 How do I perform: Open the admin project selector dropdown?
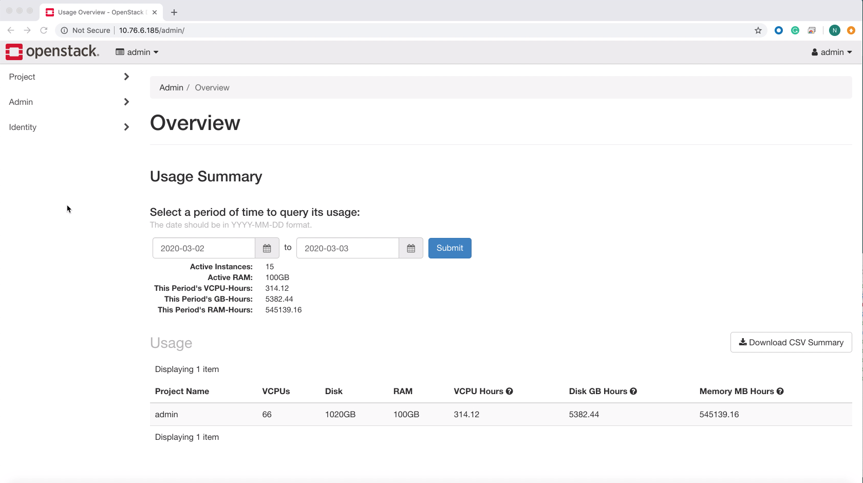(137, 52)
